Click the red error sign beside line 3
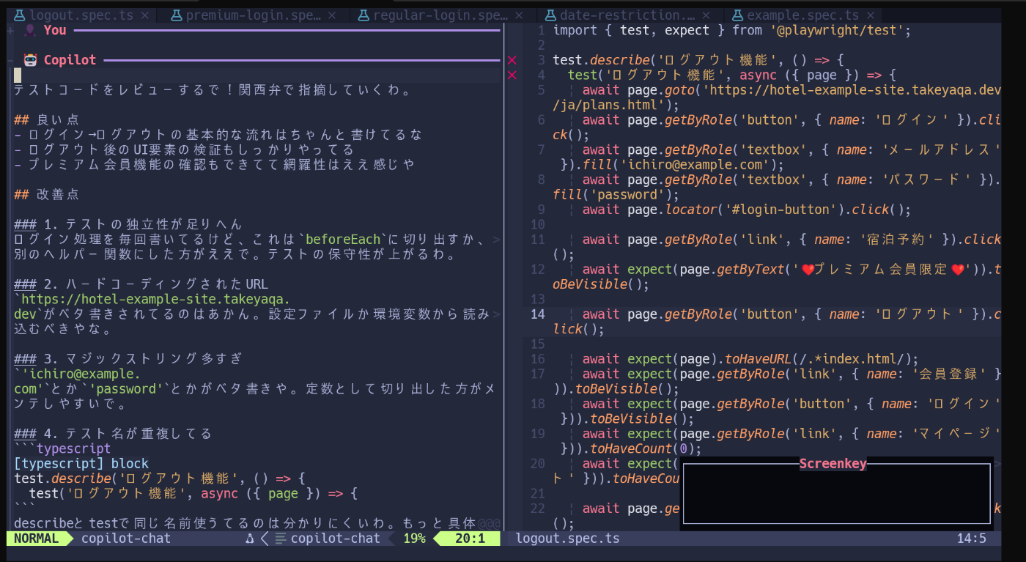 pyautogui.click(x=512, y=60)
